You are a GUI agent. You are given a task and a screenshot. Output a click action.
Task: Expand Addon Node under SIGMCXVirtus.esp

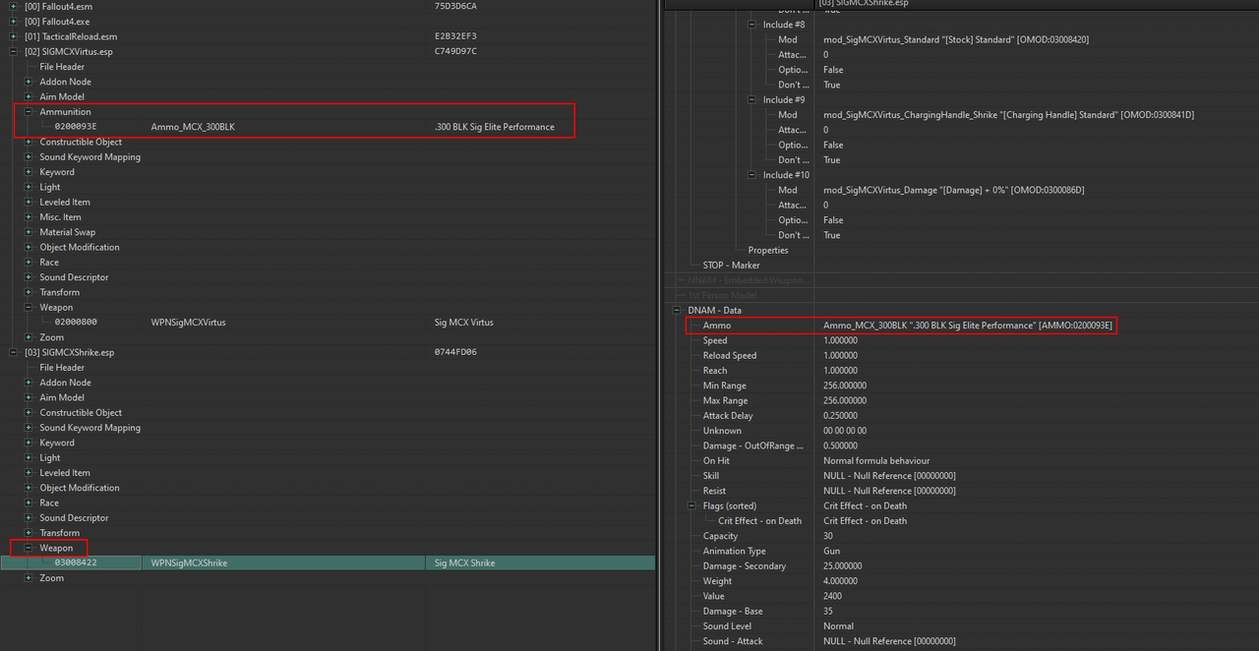click(30, 82)
